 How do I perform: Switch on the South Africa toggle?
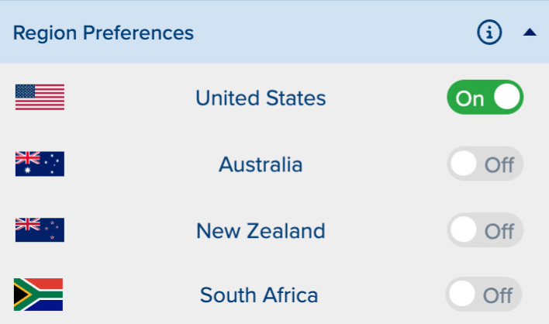[x=484, y=295]
